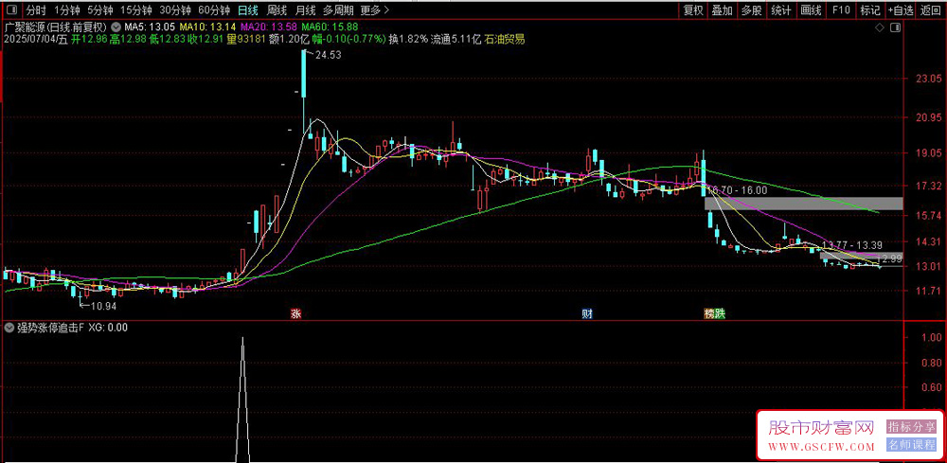Select the 30分钟 period tab
The height and width of the screenshot is (463, 947).
[175, 10]
